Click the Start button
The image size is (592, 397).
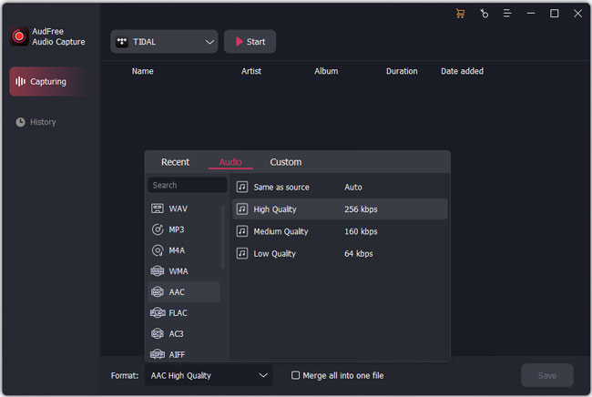click(250, 42)
